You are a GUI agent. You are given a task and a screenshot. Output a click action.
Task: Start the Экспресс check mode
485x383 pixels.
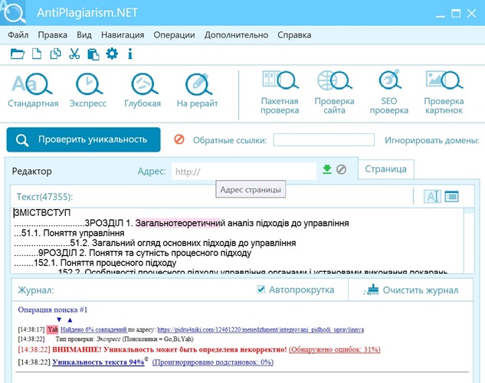coord(88,90)
